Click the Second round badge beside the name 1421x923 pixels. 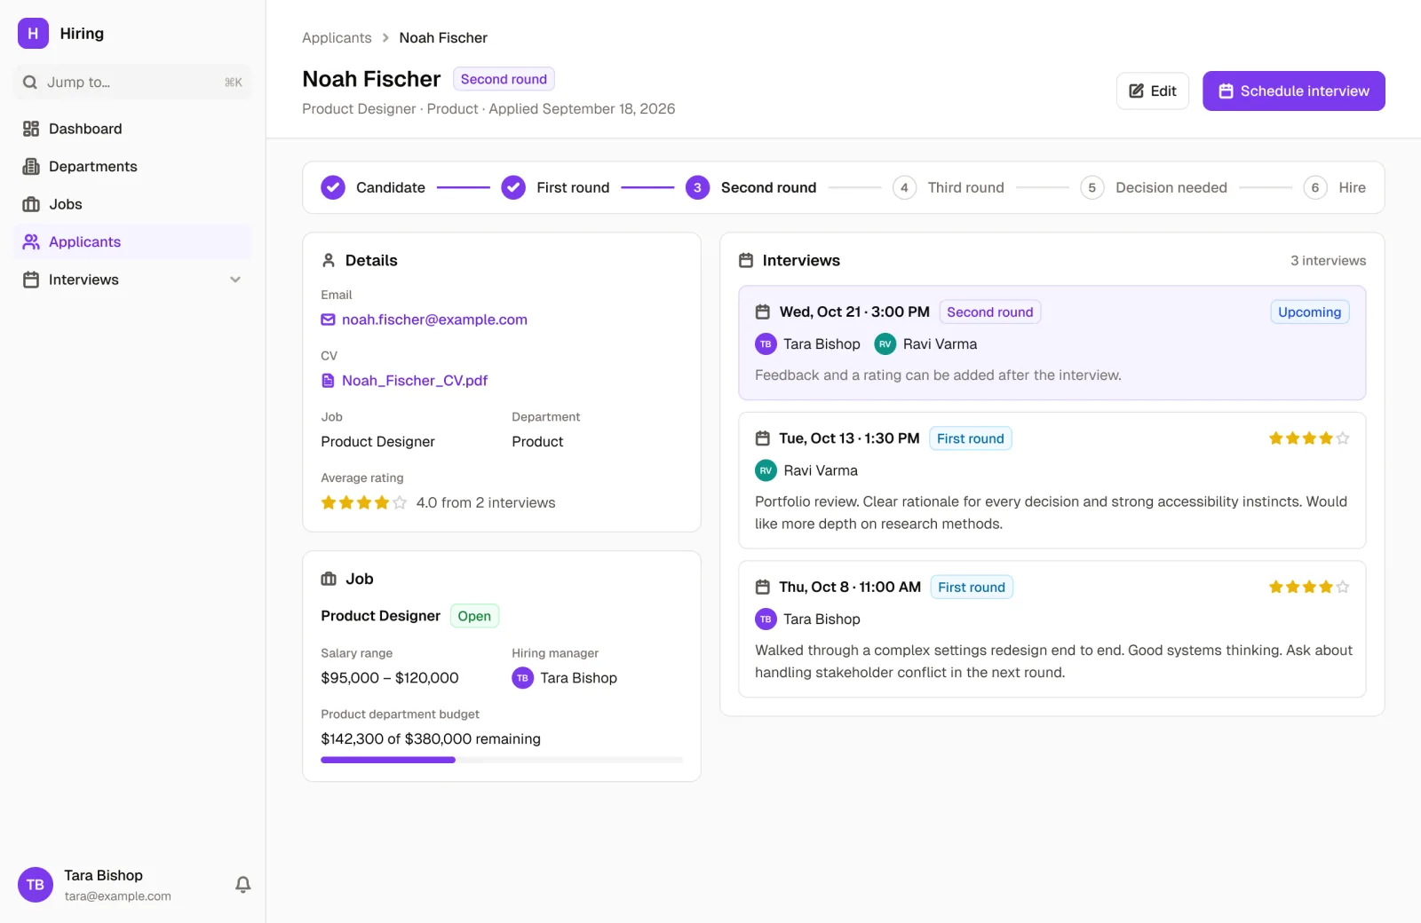(504, 79)
